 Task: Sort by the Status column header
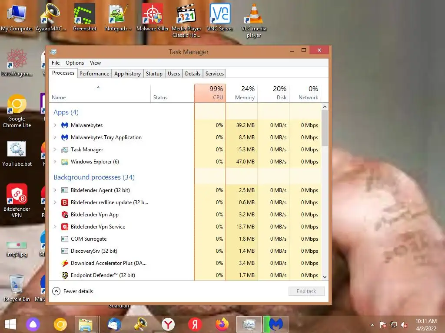pos(172,93)
